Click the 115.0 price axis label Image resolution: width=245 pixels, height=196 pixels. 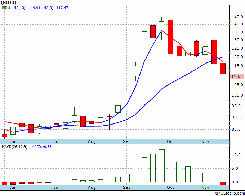[237, 66]
